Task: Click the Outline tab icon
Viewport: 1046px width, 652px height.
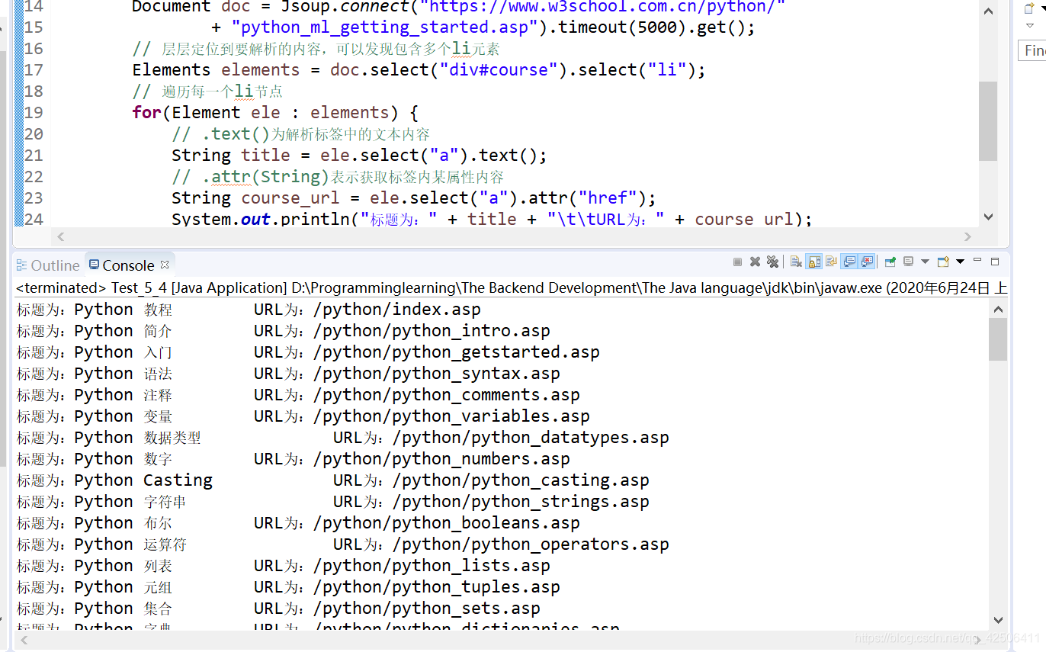Action: point(22,265)
